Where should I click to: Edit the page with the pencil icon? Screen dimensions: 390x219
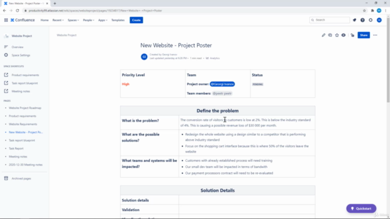click(x=324, y=35)
